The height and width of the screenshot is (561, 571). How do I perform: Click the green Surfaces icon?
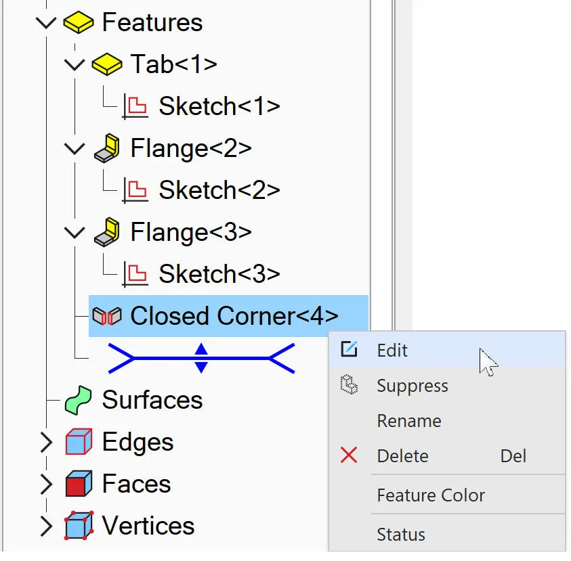(79, 400)
